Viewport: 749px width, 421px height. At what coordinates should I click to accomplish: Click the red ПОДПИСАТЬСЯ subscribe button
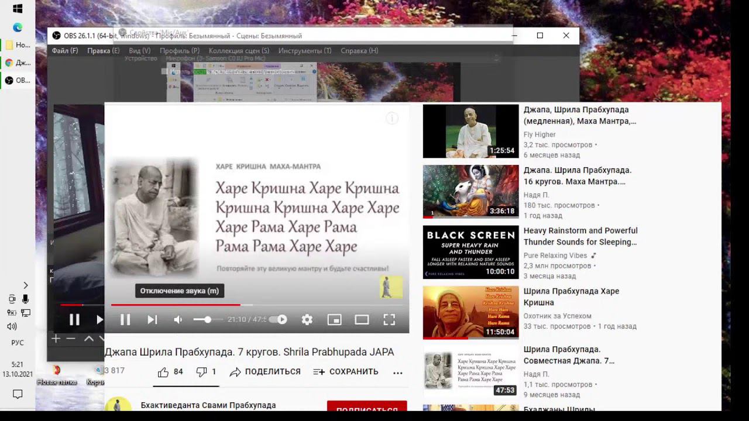click(x=367, y=407)
